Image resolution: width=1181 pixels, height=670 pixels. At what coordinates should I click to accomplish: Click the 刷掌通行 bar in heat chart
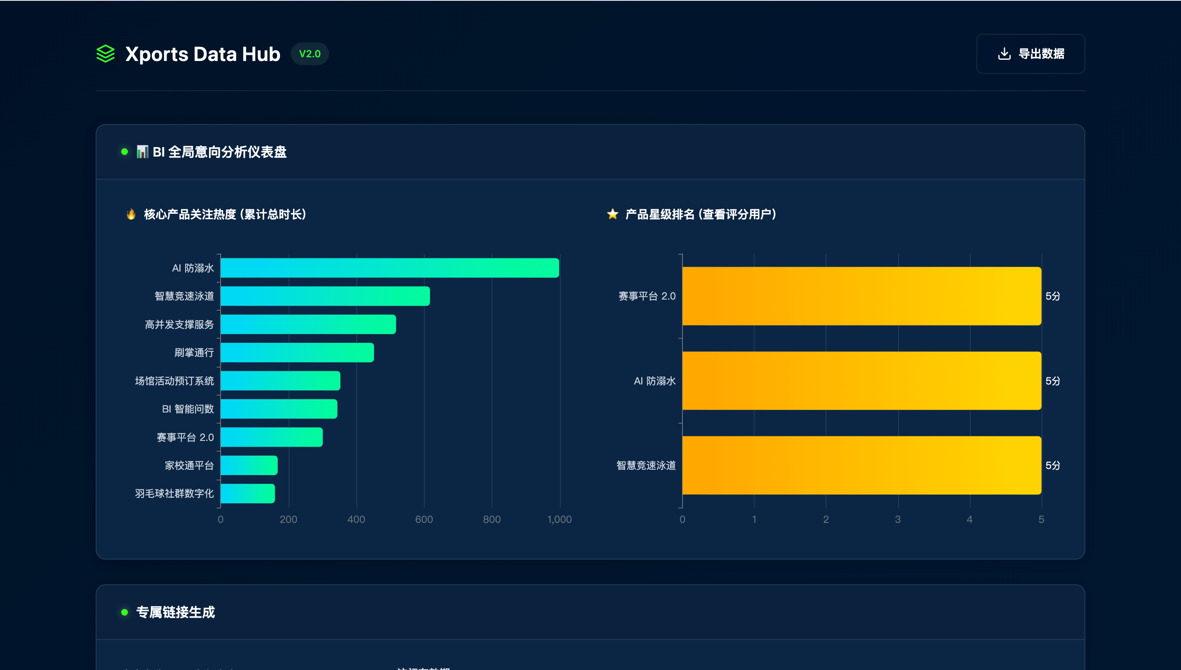(x=297, y=352)
